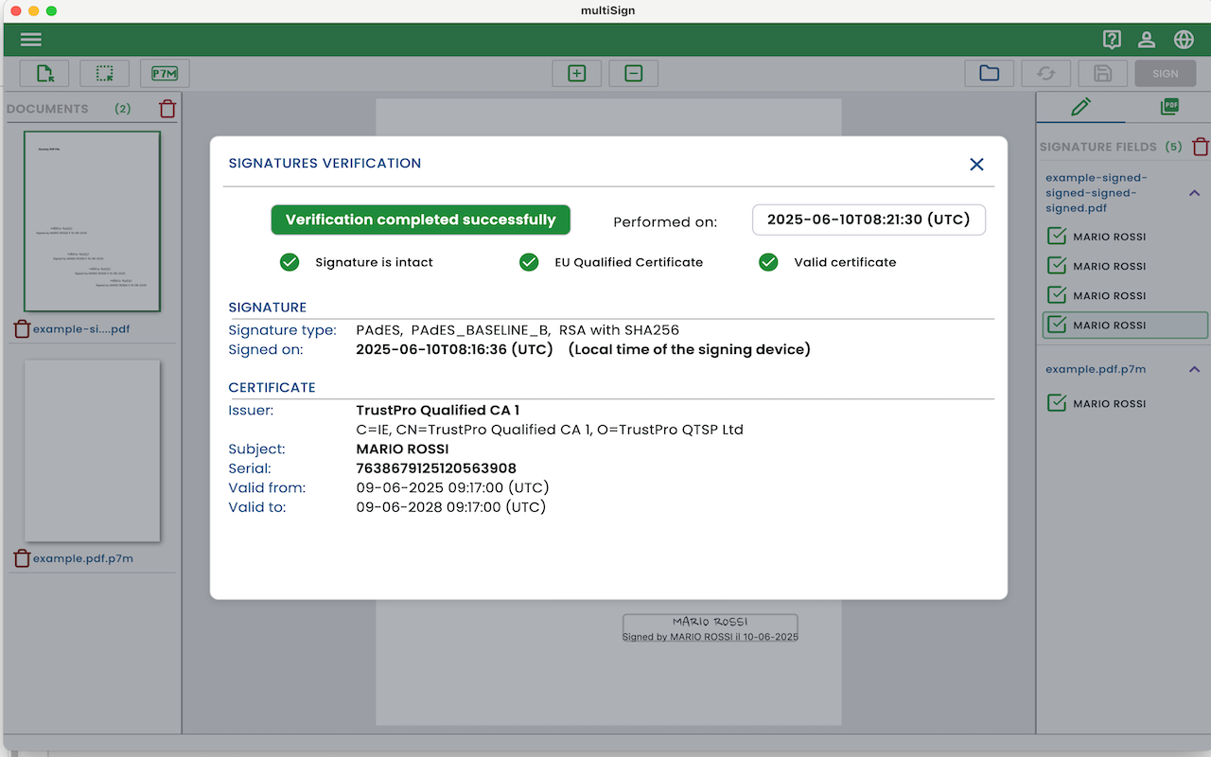Open the help icon in header
The image size is (1211, 757).
pyautogui.click(x=1112, y=40)
